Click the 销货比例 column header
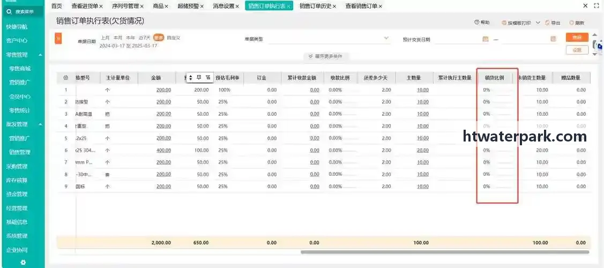This screenshot has height=268, width=604. [495, 78]
